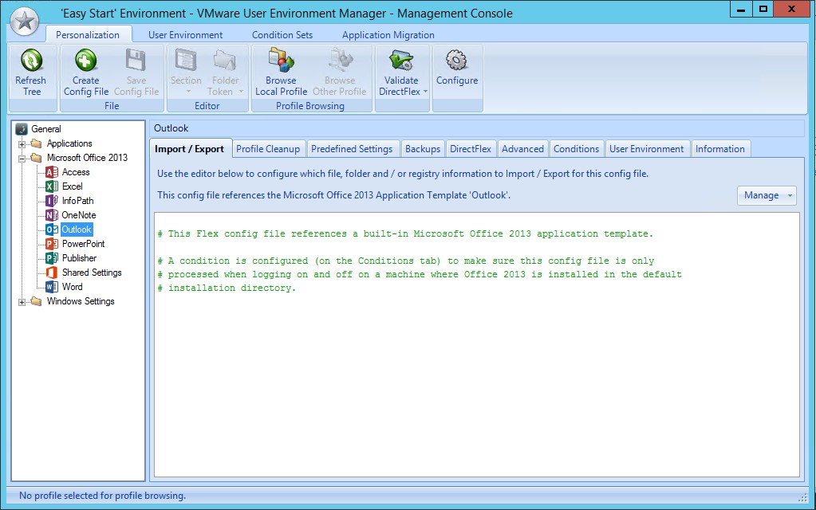Click the Save Config File icon
This screenshot has height=510, width=816.
136,61
